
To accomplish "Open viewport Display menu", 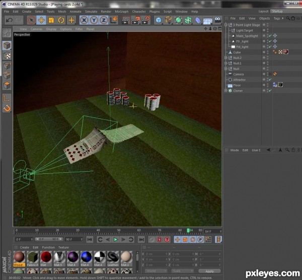I will pos(51,29).
